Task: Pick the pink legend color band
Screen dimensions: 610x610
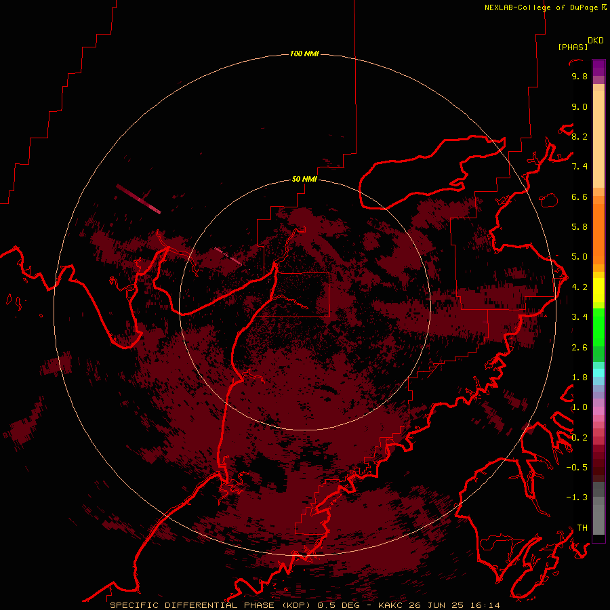Action: point(598,411)
